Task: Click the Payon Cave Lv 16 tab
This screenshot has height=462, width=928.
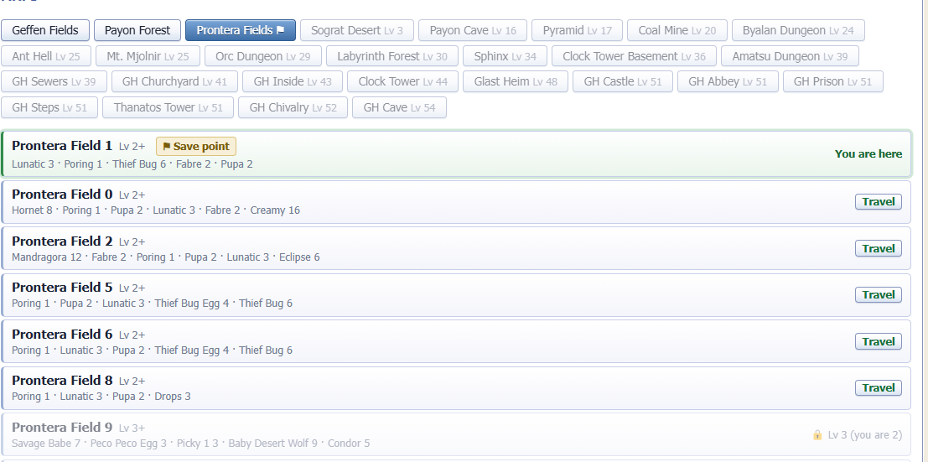Action: click(473, 30)
